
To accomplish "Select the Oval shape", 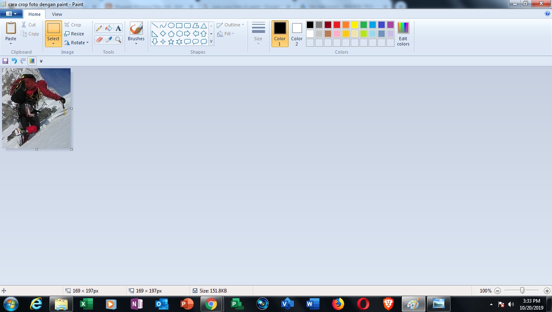I will pos(171,25).
